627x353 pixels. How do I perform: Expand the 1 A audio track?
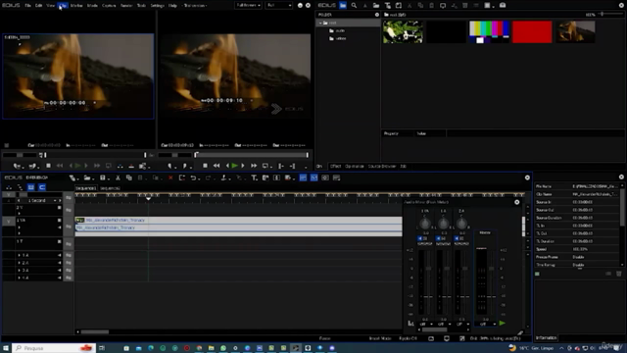[19, 255]
